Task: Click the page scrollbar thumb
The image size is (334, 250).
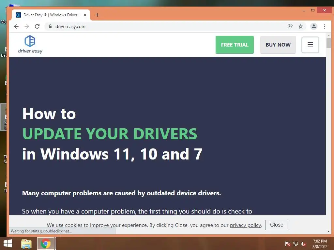Action: (328, 43)
